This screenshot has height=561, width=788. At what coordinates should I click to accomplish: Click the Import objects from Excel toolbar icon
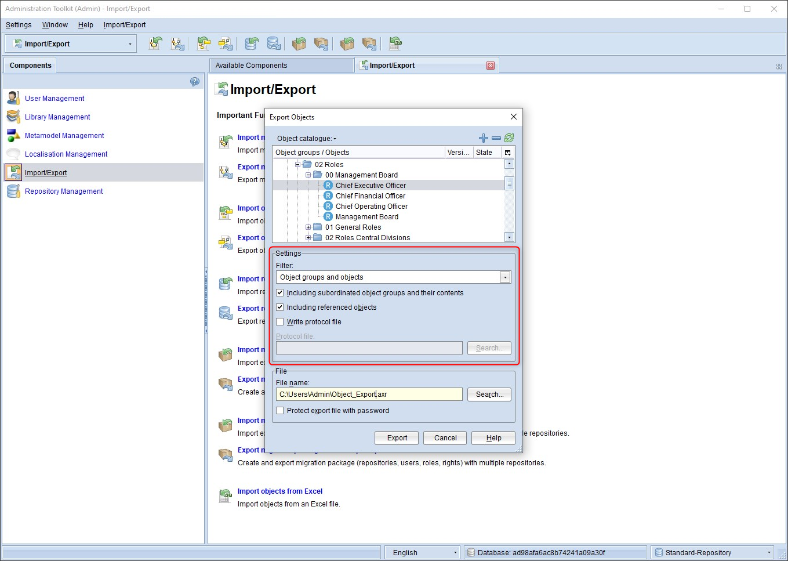(x=395, y=44)
